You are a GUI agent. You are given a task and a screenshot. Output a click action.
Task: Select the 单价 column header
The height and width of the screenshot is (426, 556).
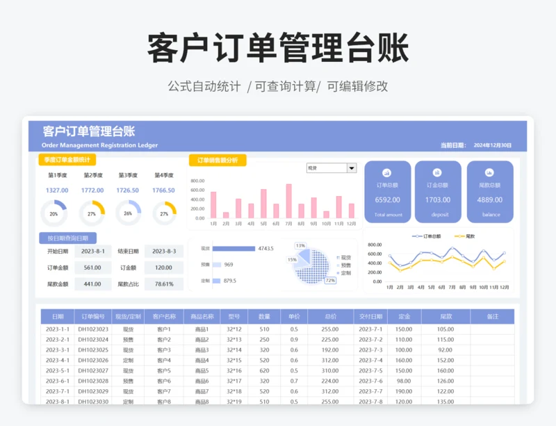(x=294, y=316)
